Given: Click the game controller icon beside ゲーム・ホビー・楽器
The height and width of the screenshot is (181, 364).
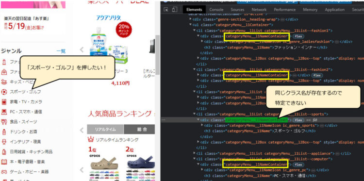Looking at the screenshot, I should tap(4, 172).
